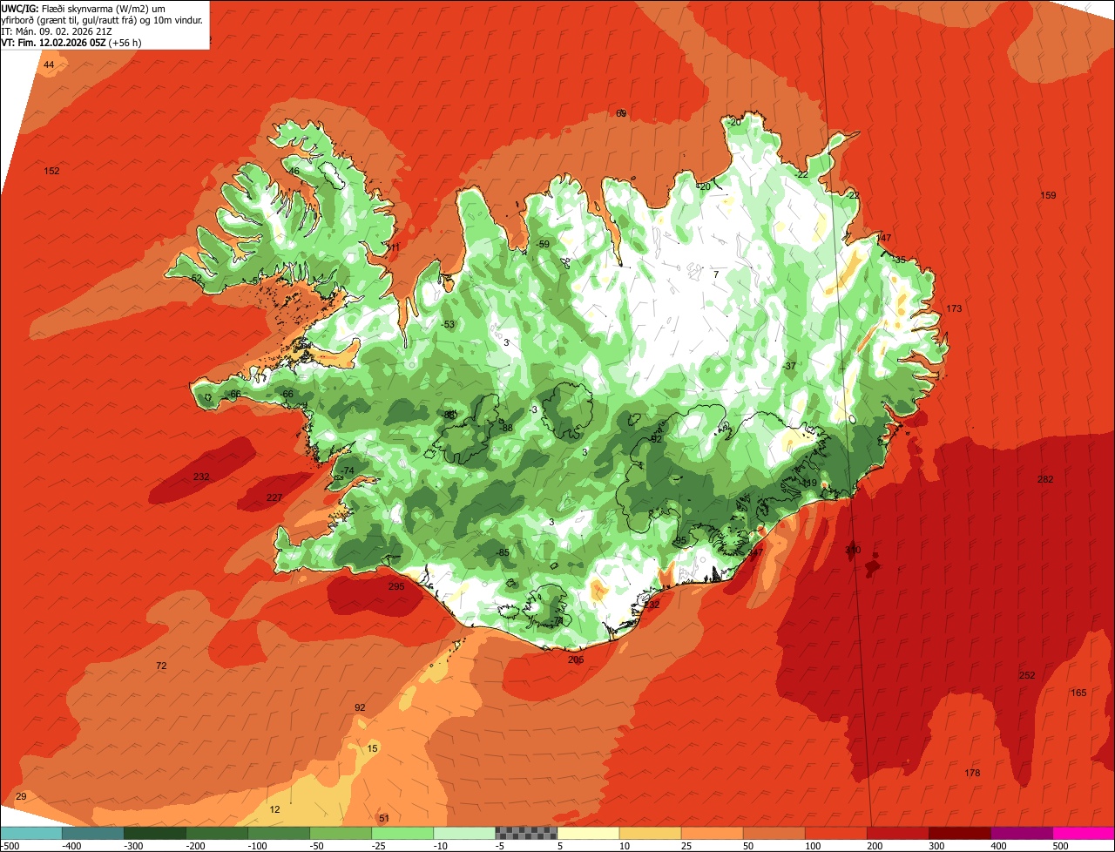Viewport: 1115px width, 852px height.
Task: Click the map value 44 in the northwest
Action: [49, 65]
